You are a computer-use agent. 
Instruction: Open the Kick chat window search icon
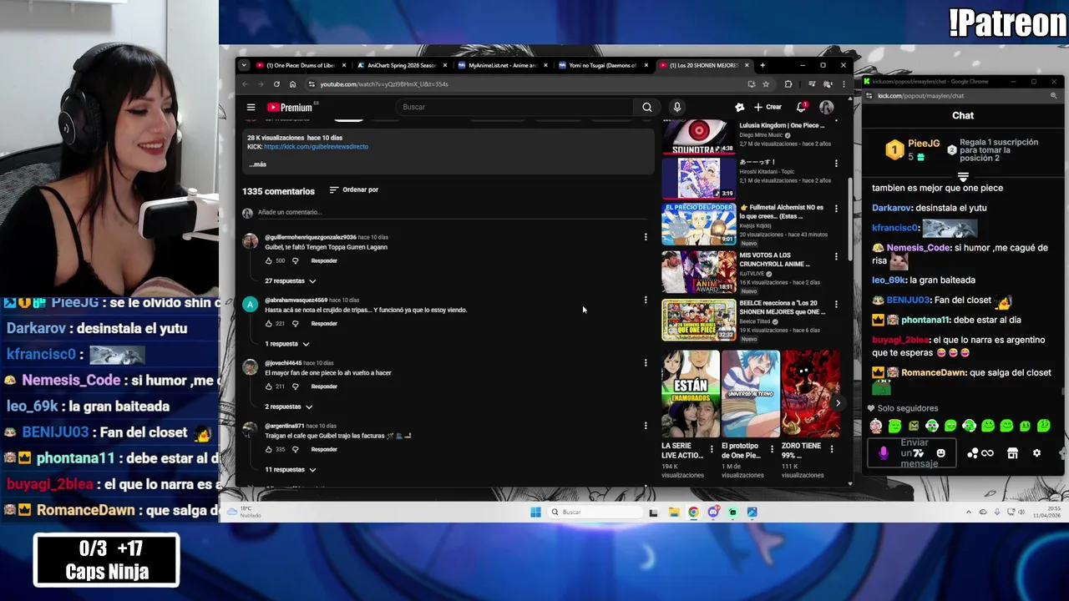(x=1053, y=96)
